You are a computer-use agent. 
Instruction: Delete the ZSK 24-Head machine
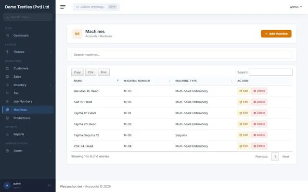click(x=259, y=146)
